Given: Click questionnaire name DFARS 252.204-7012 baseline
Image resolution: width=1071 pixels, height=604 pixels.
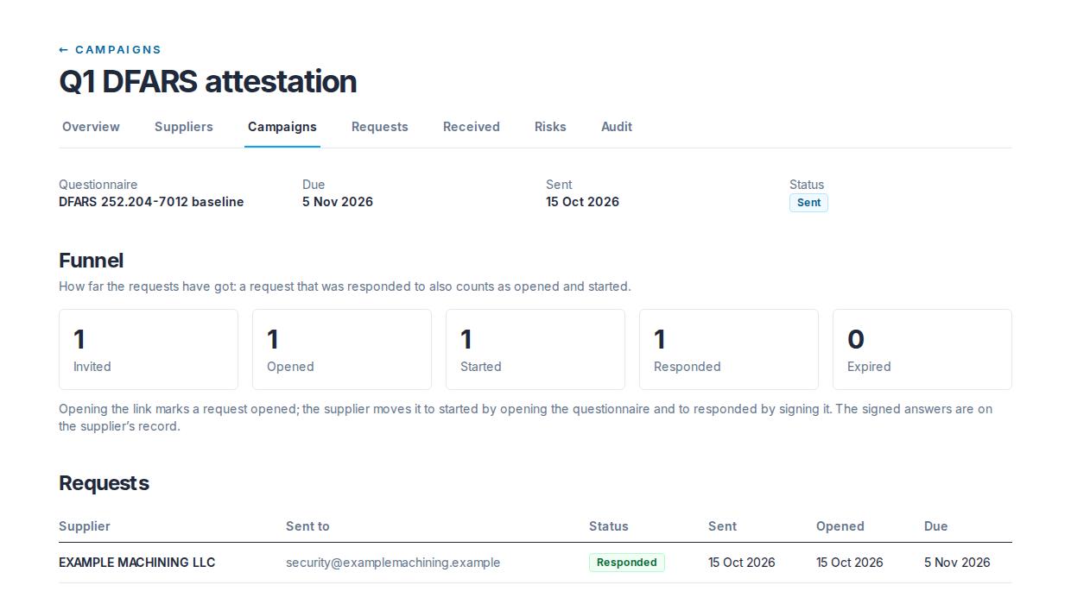Looking at the screenshot, I should [151, 202].
